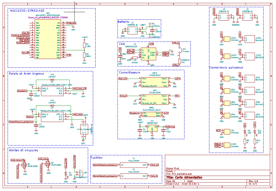Select diode Dr1 above relay K2
276x191 pixels.
pyautogui.click(x=52, y=106)
